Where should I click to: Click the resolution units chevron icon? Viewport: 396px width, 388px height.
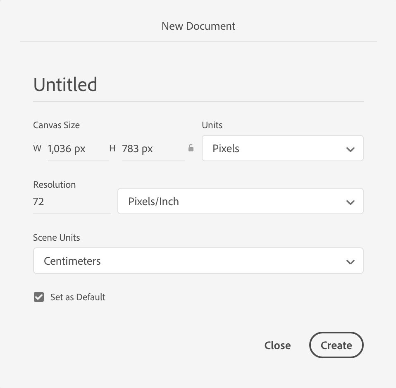[350, 201]
